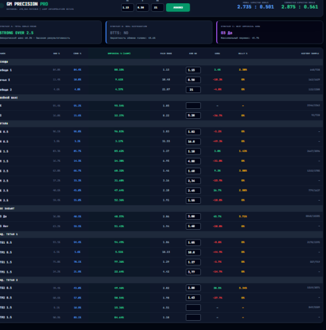Open the purple ОЗ Да strategy card
326x330 pixels.
point(270,32)
